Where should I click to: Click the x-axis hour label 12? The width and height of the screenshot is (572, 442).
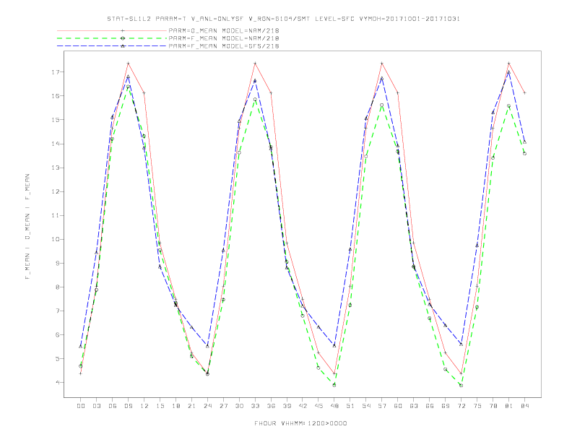pyautogui.click(x=144, y=406)
